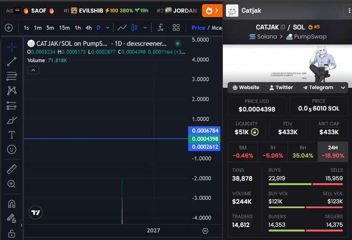Open the PumpSwap DEX link

pos(306,37)
